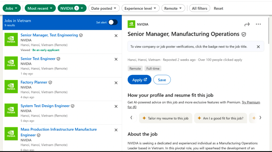Close the verification info banner
This screenshot has width=272, height=152.
point(258,47)
